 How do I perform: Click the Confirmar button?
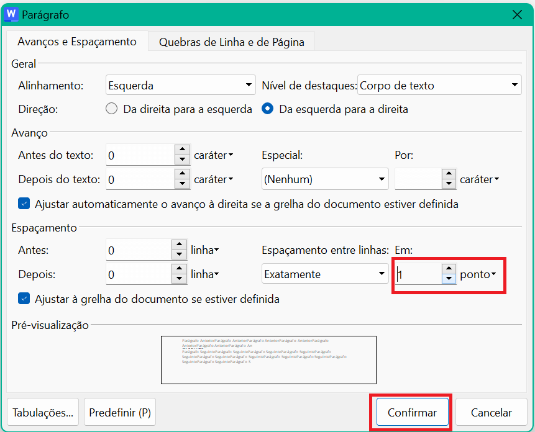pos(410,412)
